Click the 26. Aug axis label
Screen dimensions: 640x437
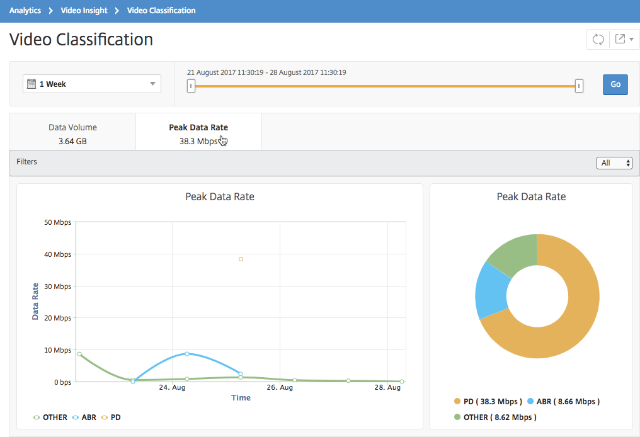tap(280, 387)
